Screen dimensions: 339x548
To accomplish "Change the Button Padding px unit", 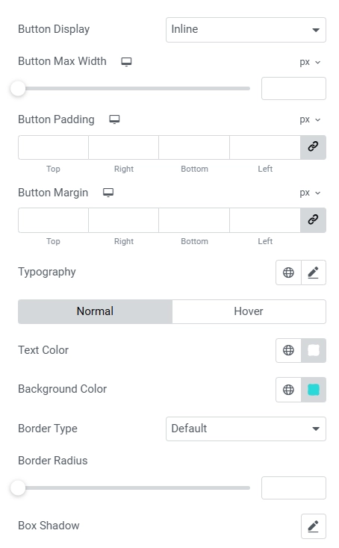I will 310,120.
